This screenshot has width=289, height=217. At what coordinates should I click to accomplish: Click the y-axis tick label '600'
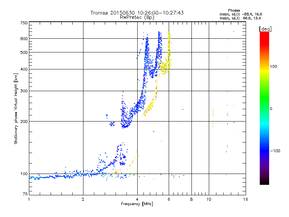coord(24,39)
